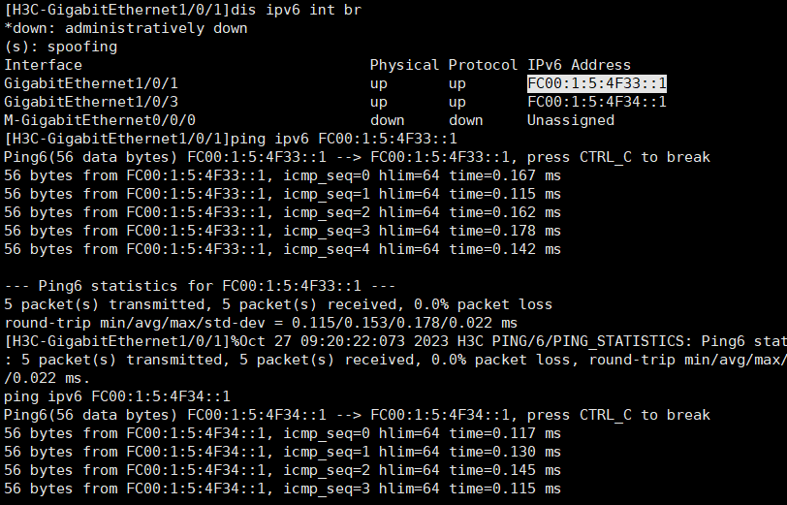Click the highlighted FC00:1:5:4F33::1 address in the table
This screenshot has width=787, height=505.
(x=596, y=83)
